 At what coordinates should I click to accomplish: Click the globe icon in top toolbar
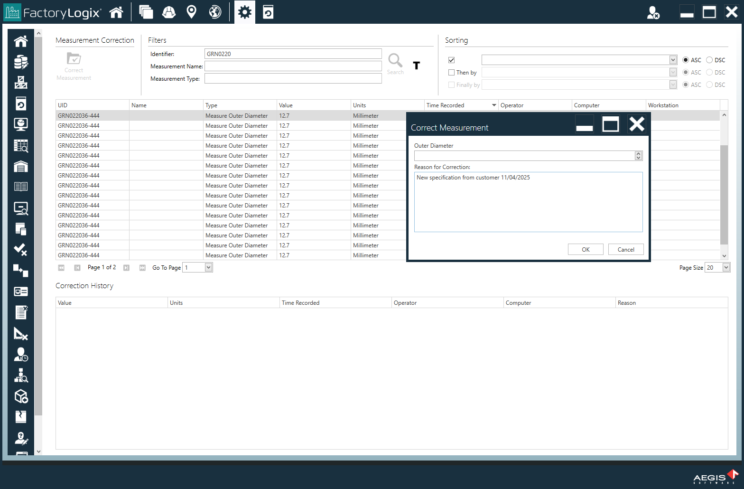[x=215, y=12]
